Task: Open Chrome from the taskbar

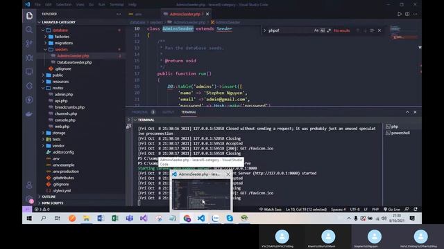Action: (x=187, y=219)
